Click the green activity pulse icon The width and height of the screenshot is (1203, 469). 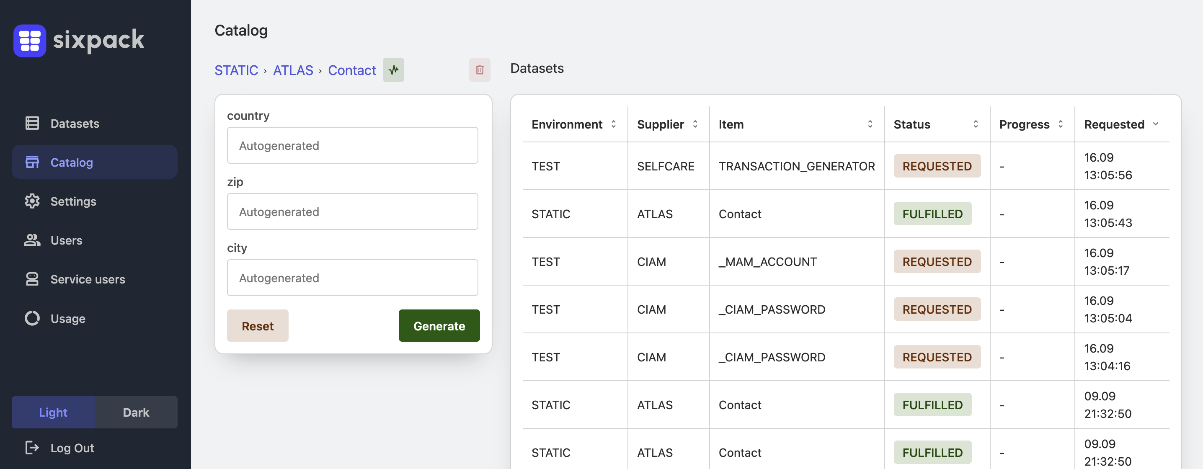393,70
